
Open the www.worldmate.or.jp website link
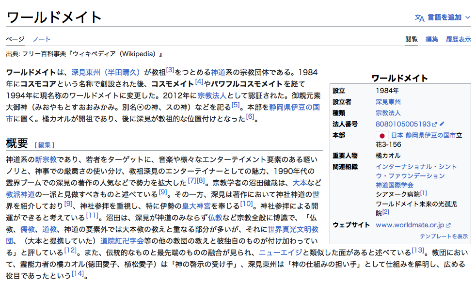410,225
